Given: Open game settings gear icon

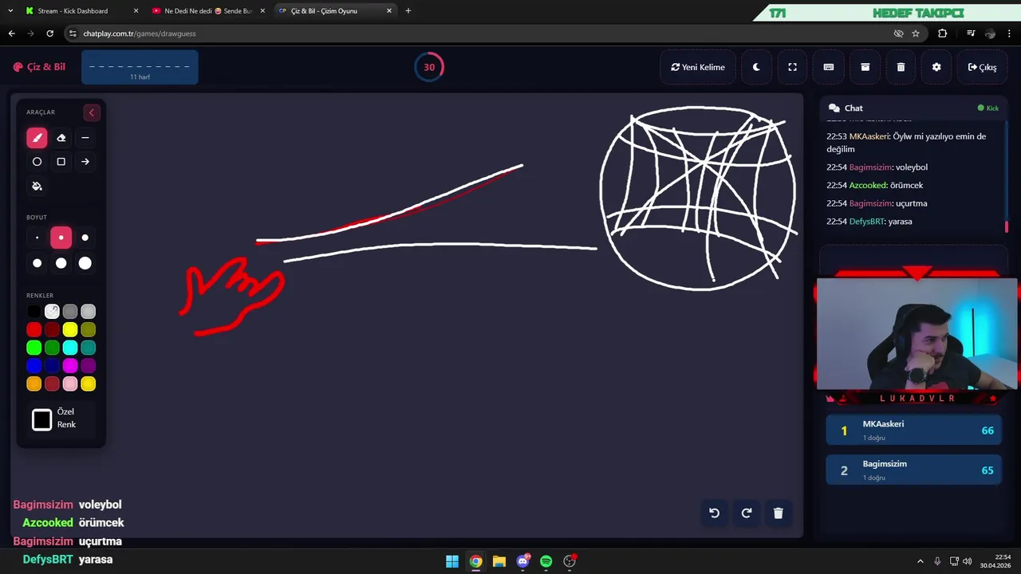Looking at the screenshot, I should 936,67.
